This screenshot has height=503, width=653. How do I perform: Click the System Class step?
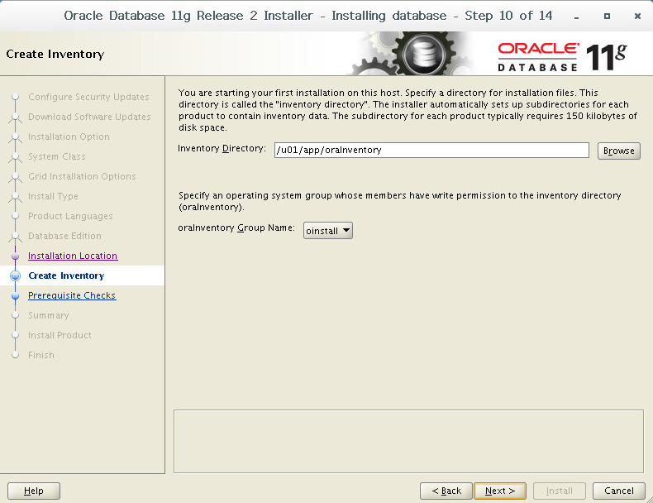click(x=57, y=156)
